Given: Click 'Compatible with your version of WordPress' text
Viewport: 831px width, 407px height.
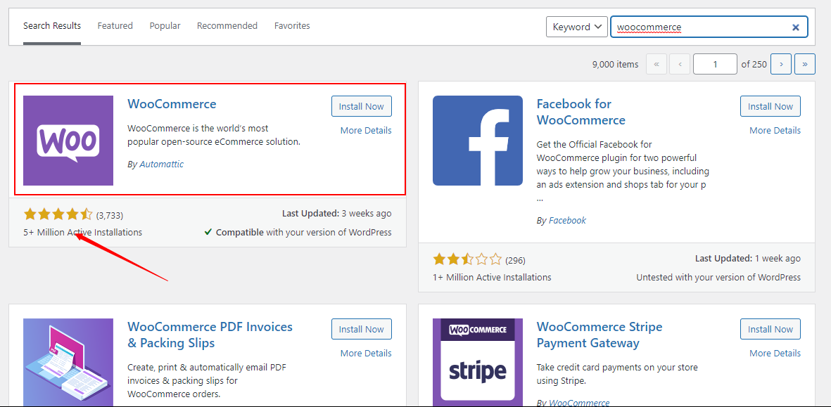Looking at the screenshot, I should point(298,232).
